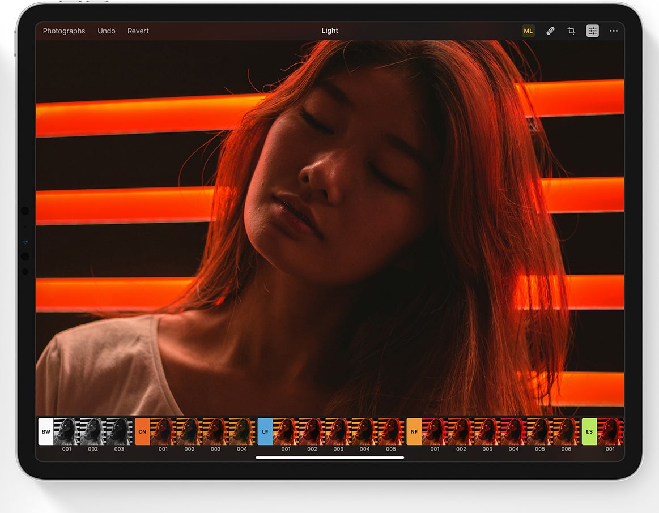Screen dimensions: 659x513
Task: Undo the last edit
Action: pyautogui.click(x=107, y=31)
